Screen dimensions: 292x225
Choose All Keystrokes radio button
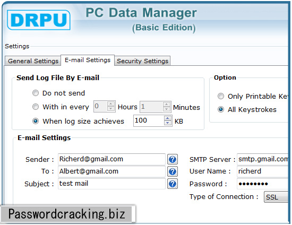pyautogui.click(x=221, y=109)
